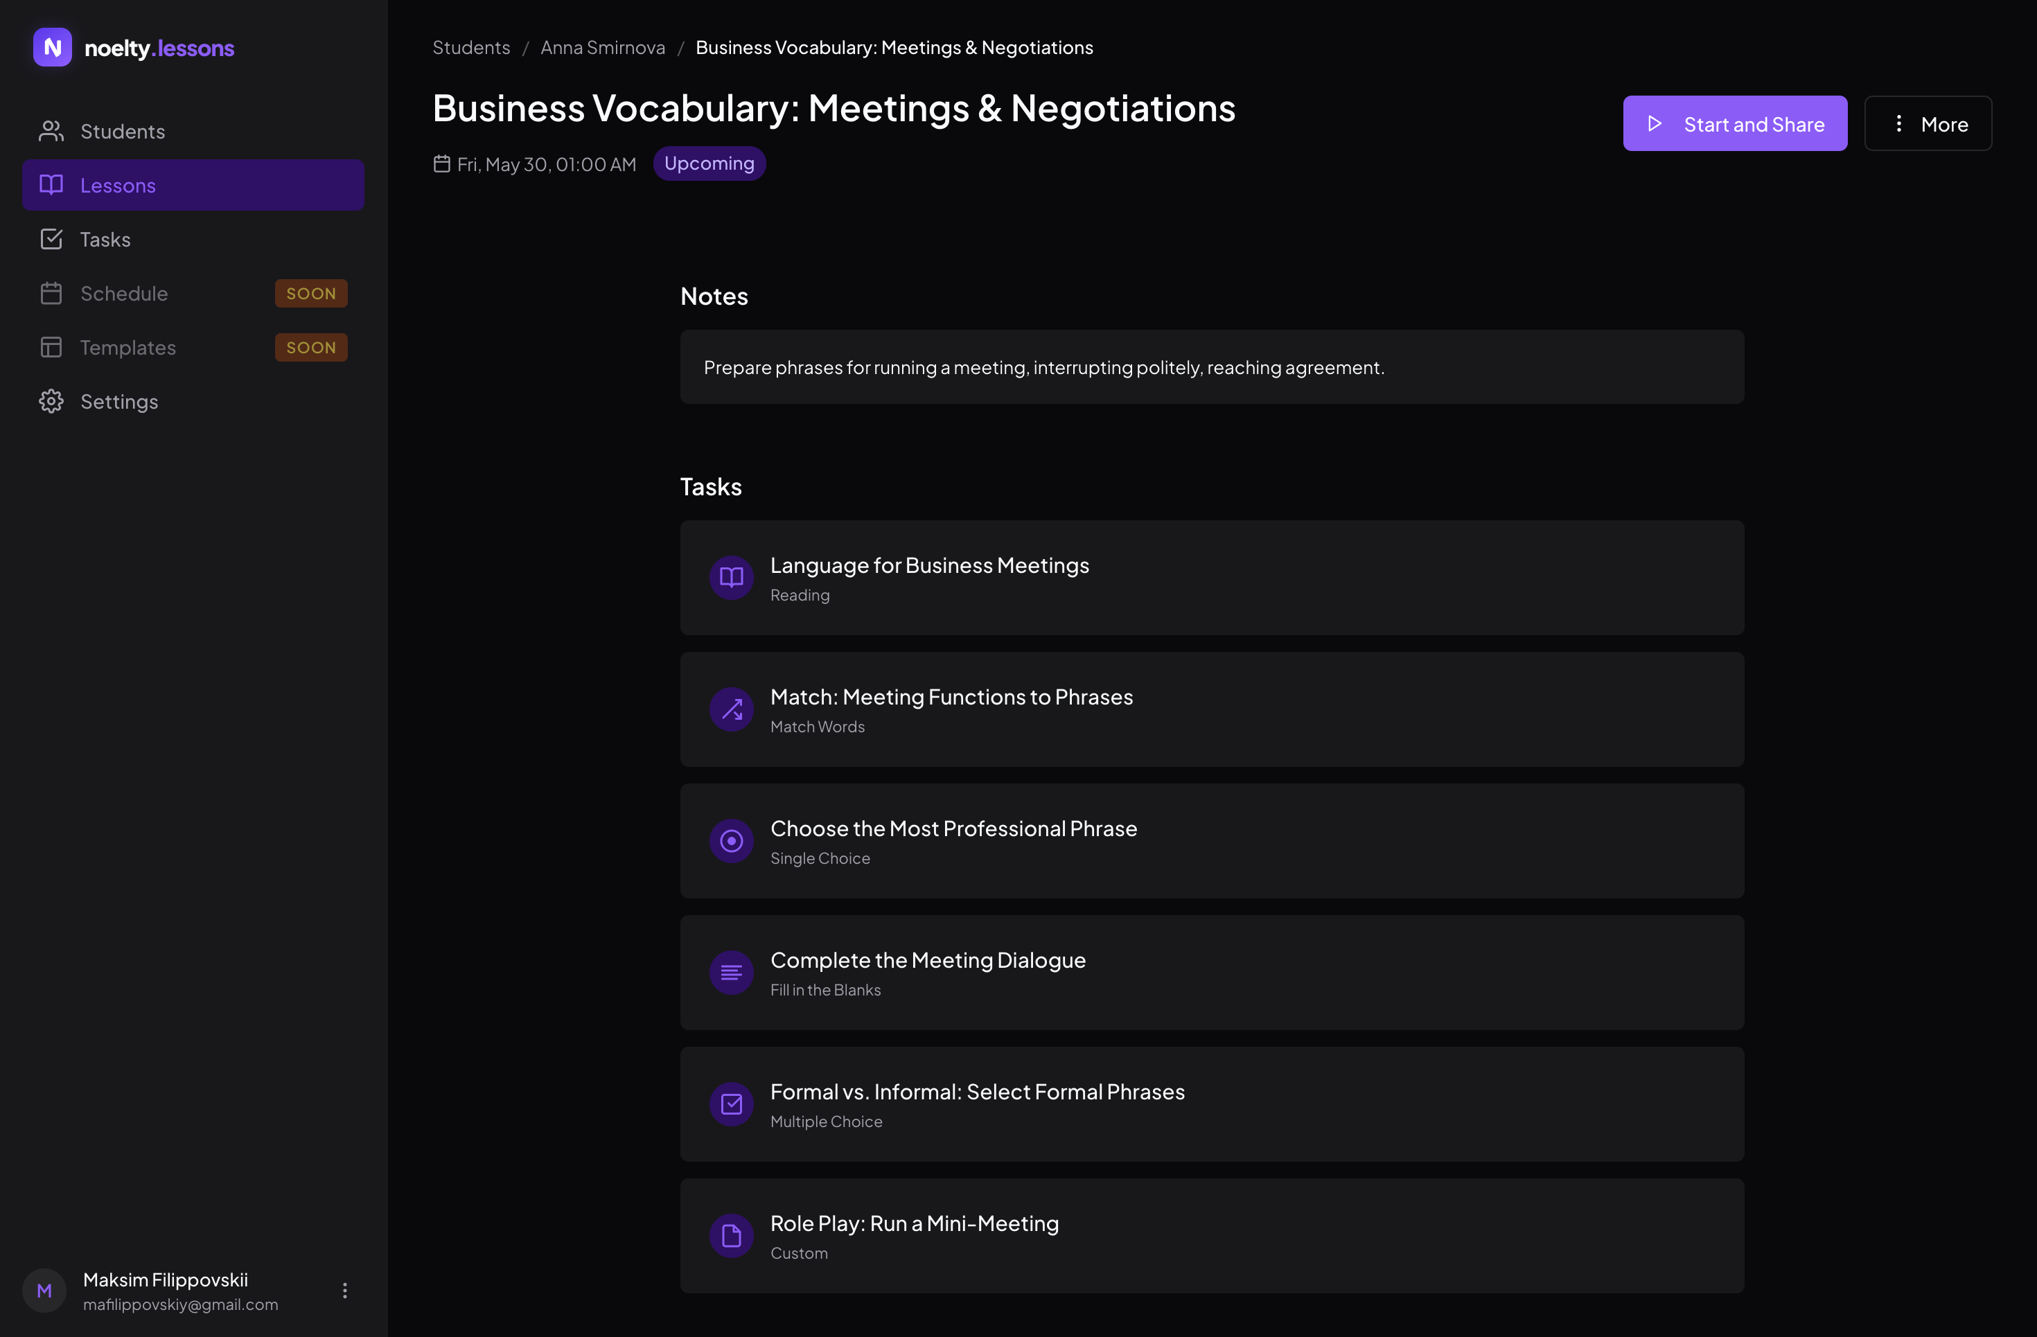Image resolution: width=2037 pixels, height=1337 pixels.
Task: Click the Settings gear icon in sidebar
Action: pyautogui.click(x=51, y=400)
